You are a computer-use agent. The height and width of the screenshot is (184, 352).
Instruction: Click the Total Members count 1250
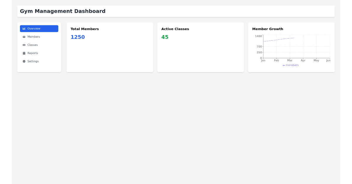pos(77,37)
